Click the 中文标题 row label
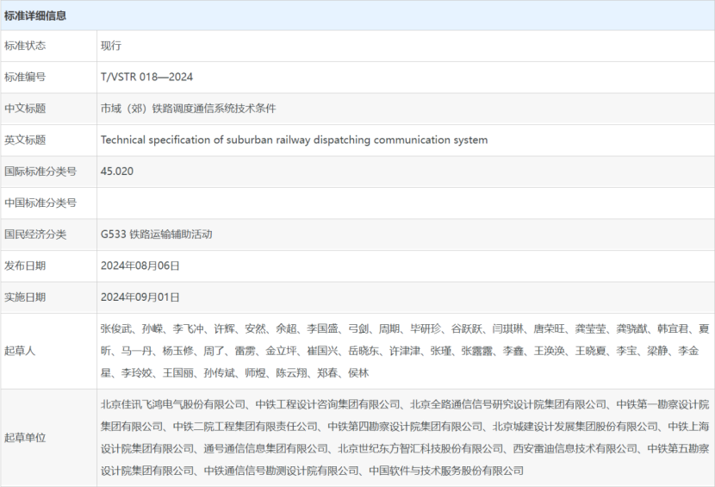 point(25,109)
